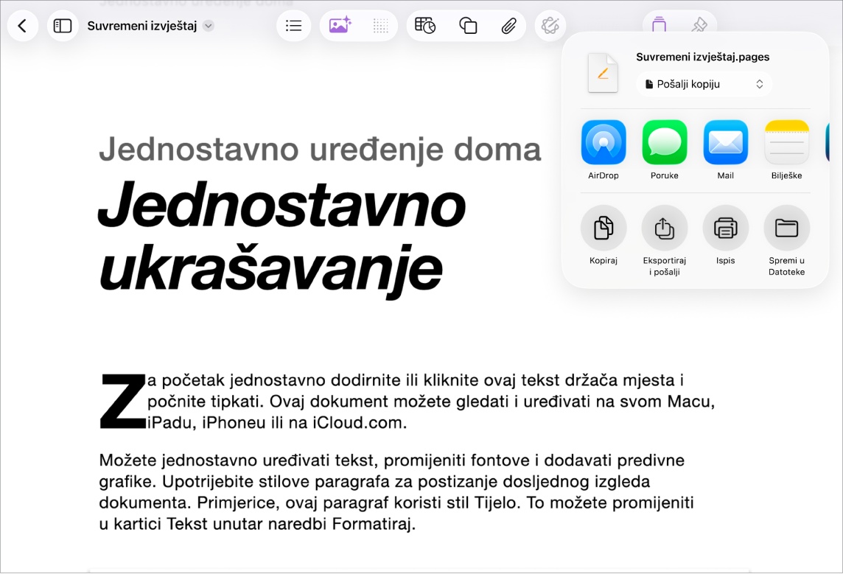The height and width of the screenshot is (574, 843).
Task: Toggle the sidebar view icon
Action: 63,26
